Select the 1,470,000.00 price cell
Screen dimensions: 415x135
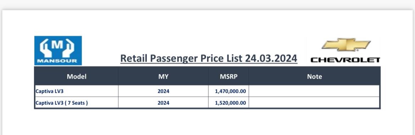[x=229, y=91]
